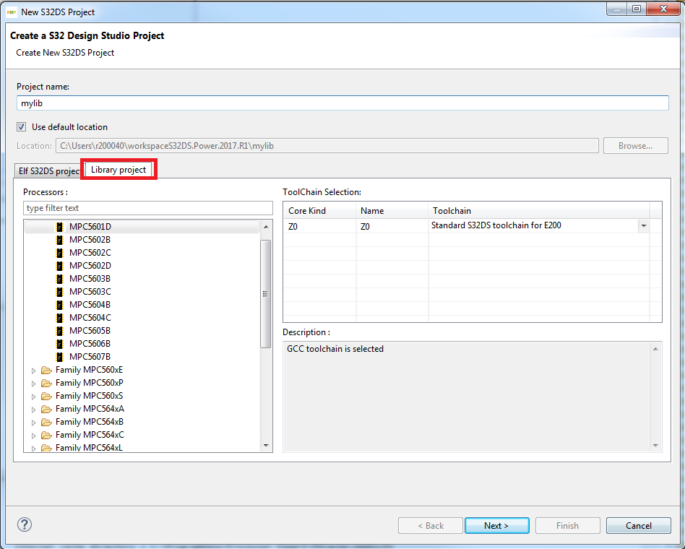This screenshot has height=549, width=685.
Task: Click the MPC5602D chip icon
Action: tap(60, 266)
